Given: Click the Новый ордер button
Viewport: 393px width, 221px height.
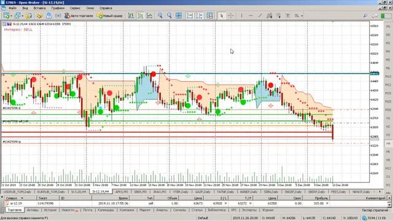Looking at the screenshot, I should coord(110,15).
